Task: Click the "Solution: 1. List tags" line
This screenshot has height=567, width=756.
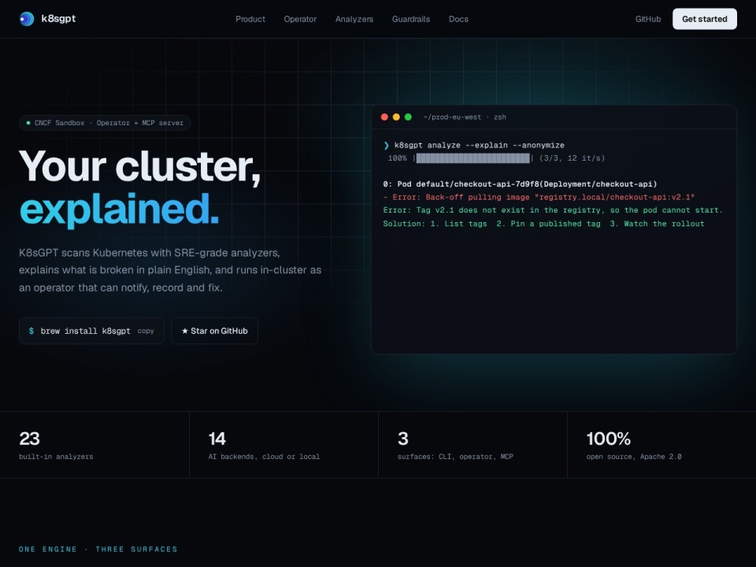Action: coord(544,224)
